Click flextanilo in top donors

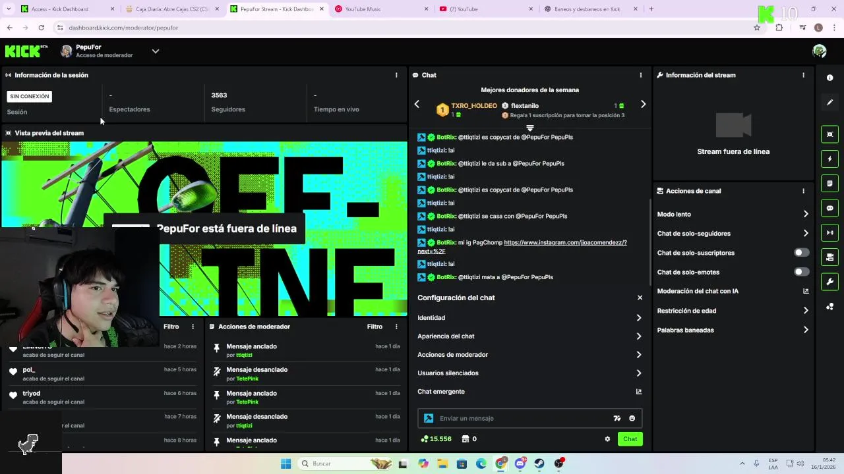[x=525, y=105]
